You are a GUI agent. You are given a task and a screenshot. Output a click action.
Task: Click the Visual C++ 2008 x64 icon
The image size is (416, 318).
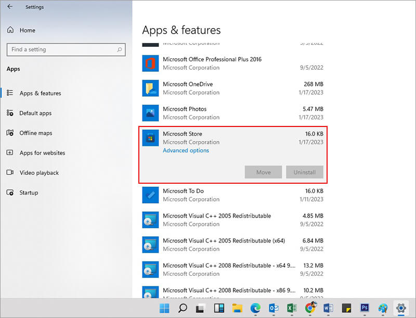pyautogui.click(x=150, y=270)
